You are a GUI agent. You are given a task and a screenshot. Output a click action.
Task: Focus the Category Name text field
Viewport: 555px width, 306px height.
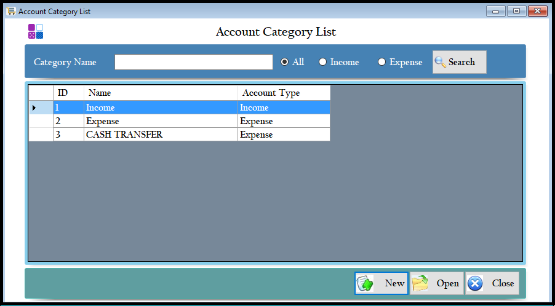193,62
